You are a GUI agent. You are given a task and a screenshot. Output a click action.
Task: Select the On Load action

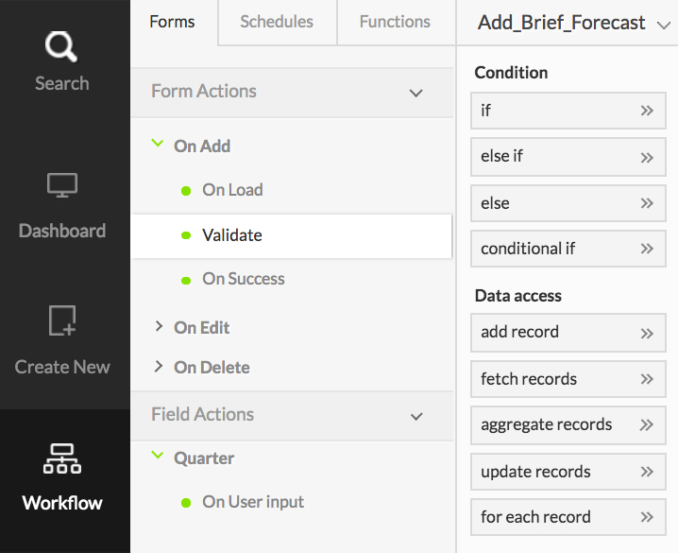pyautogui.click(x=232, y=190)
